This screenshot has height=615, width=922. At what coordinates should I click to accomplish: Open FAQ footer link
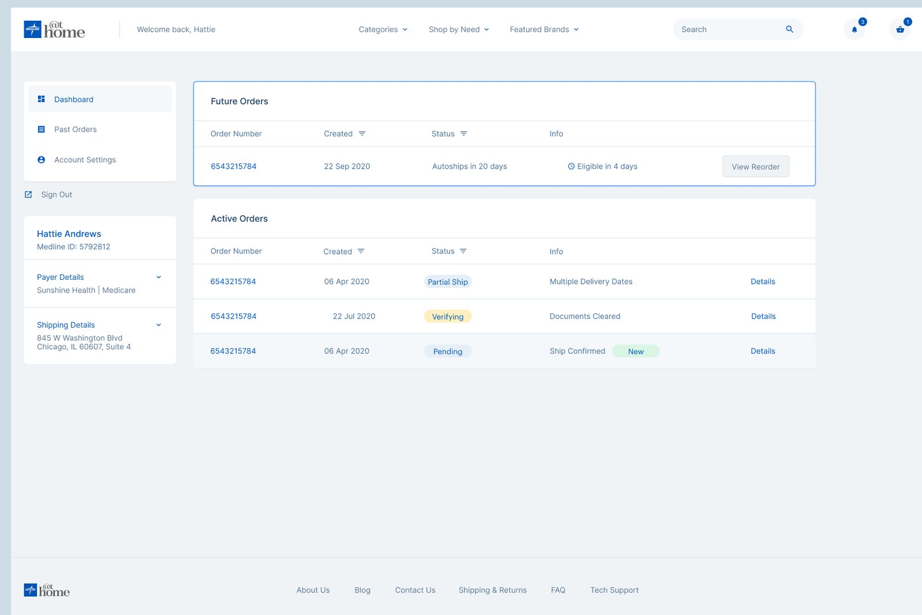pyautogui.click(x=558, y=590)
